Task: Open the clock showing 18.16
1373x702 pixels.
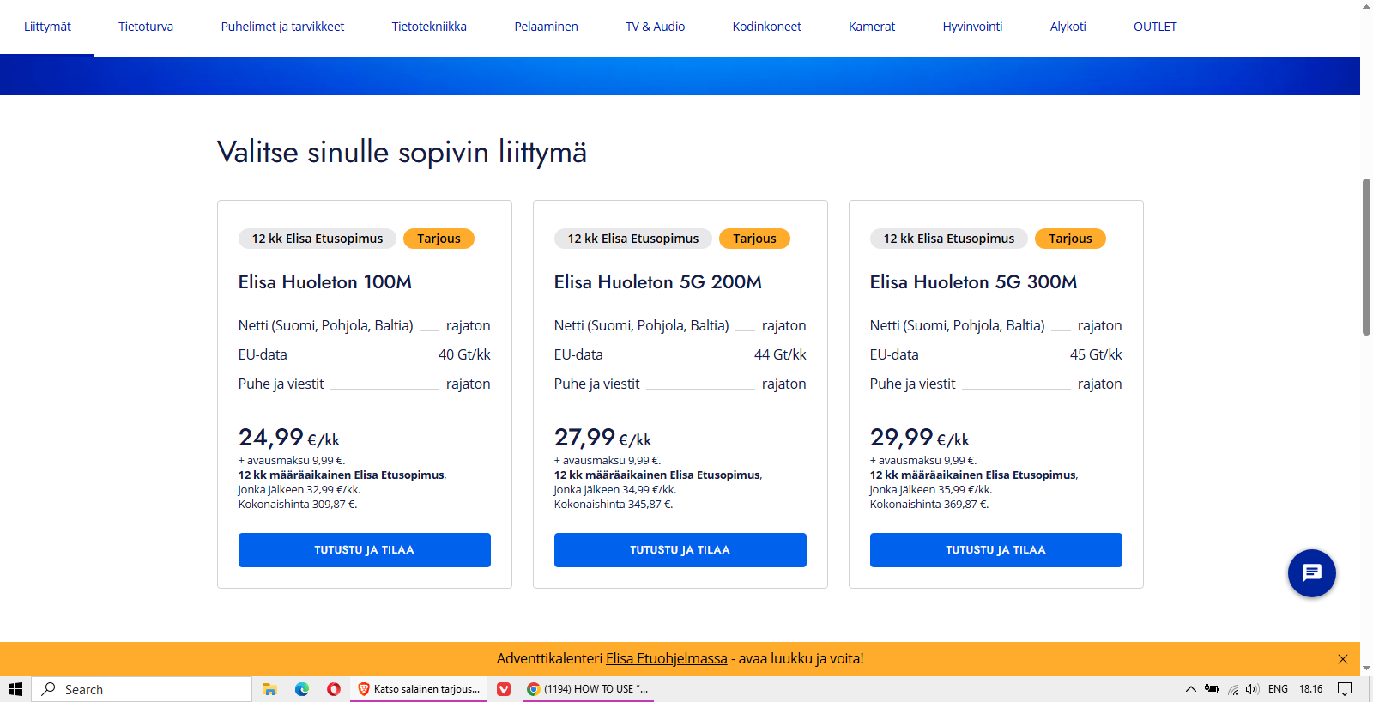Action: 1310,689
